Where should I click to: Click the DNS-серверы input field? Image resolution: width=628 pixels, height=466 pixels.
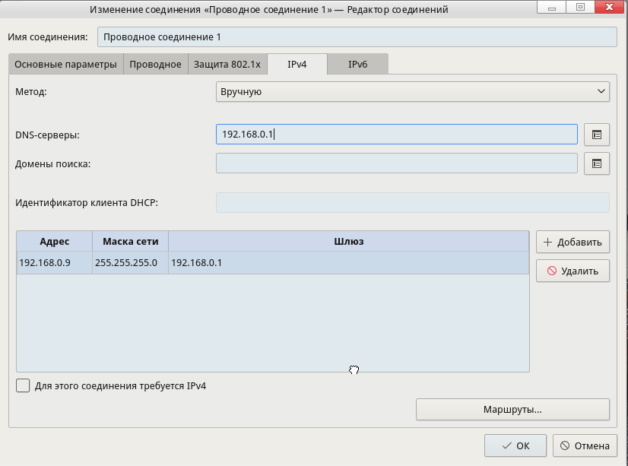tap(396, 135)
